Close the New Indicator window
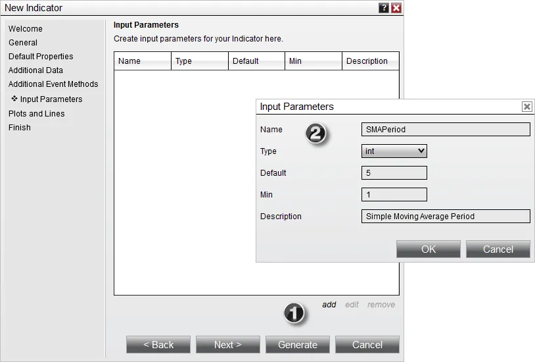Screen dimensions: 535x362 click(396, 8)
